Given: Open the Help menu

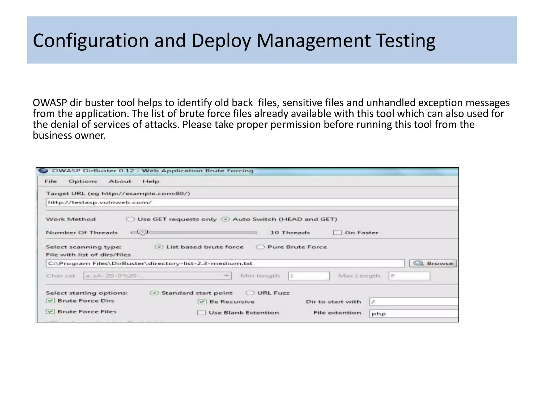Looking at the screenshot, I should (x=151, y=181).
